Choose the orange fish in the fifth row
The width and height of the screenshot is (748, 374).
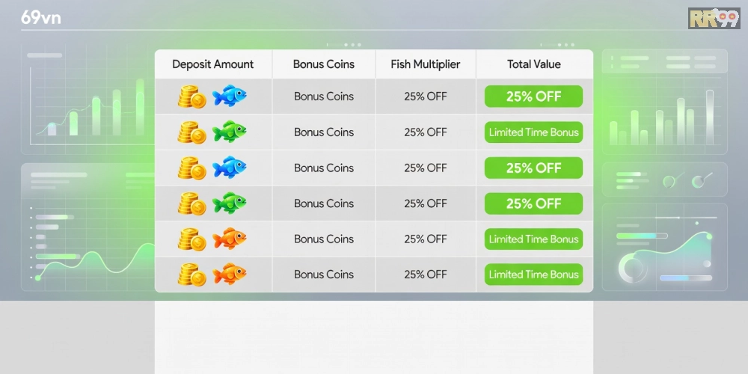coord(229,239)
